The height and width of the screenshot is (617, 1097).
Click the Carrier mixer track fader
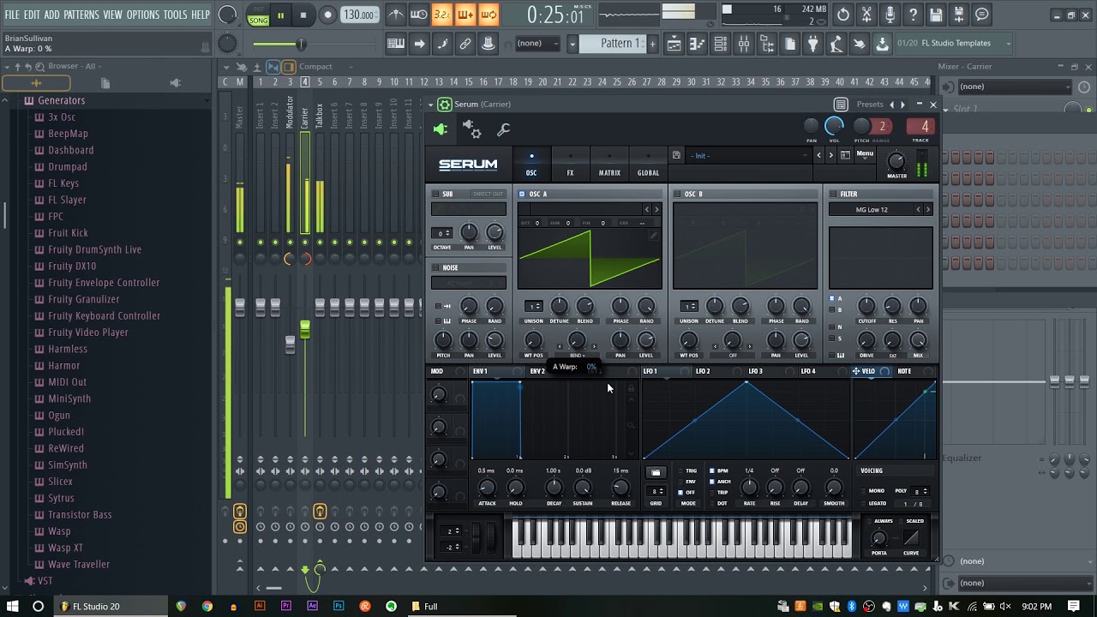[304, 328]
